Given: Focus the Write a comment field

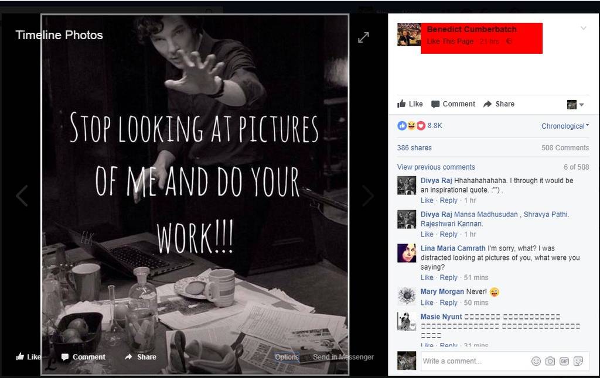Looking at the screenshot, I should pyautogui.click(x=475, y=361).
